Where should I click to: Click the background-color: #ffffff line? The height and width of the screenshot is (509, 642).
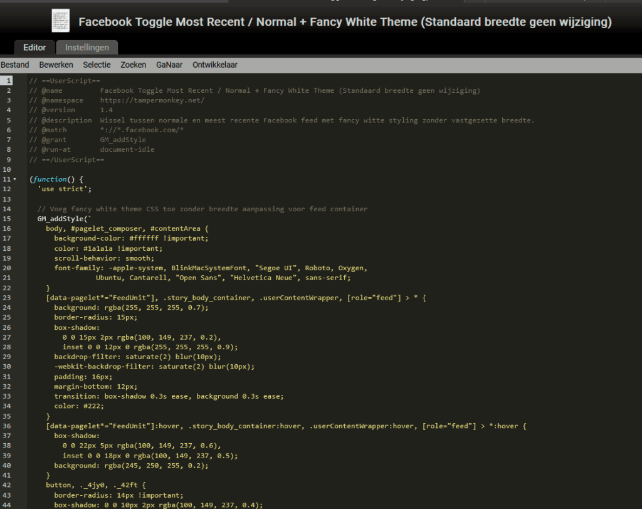coord(131,238)
